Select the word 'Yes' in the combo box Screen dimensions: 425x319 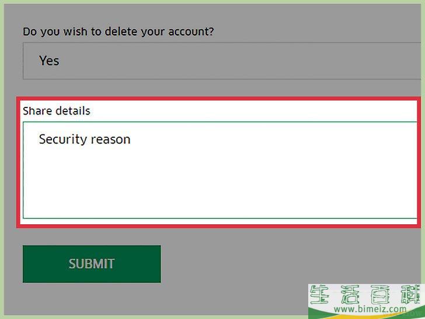click(49, 61)
